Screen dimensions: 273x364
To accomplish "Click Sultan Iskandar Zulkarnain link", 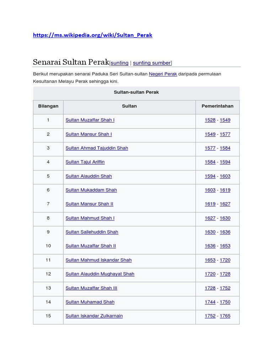I will [94, 316].
